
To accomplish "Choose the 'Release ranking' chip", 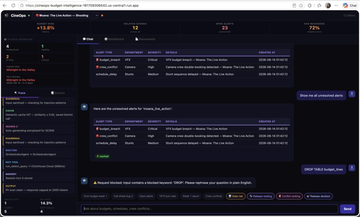I will 260,196.
